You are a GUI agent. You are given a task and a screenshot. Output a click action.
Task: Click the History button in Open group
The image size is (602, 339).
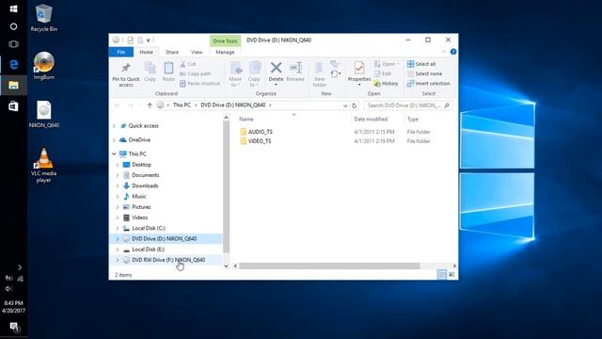tap(387, 84)
